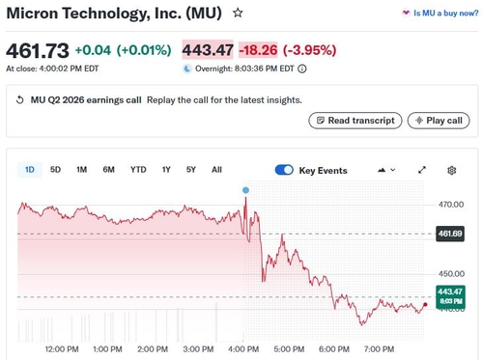Expand chart to full screen
Screen dimensions: 483x360
pyautogui.click(x=422, y=170)
